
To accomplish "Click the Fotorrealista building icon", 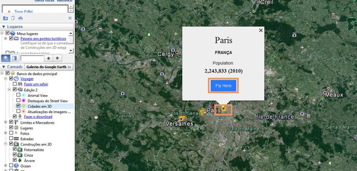I will pyautogui.click(x=20, y=150).
